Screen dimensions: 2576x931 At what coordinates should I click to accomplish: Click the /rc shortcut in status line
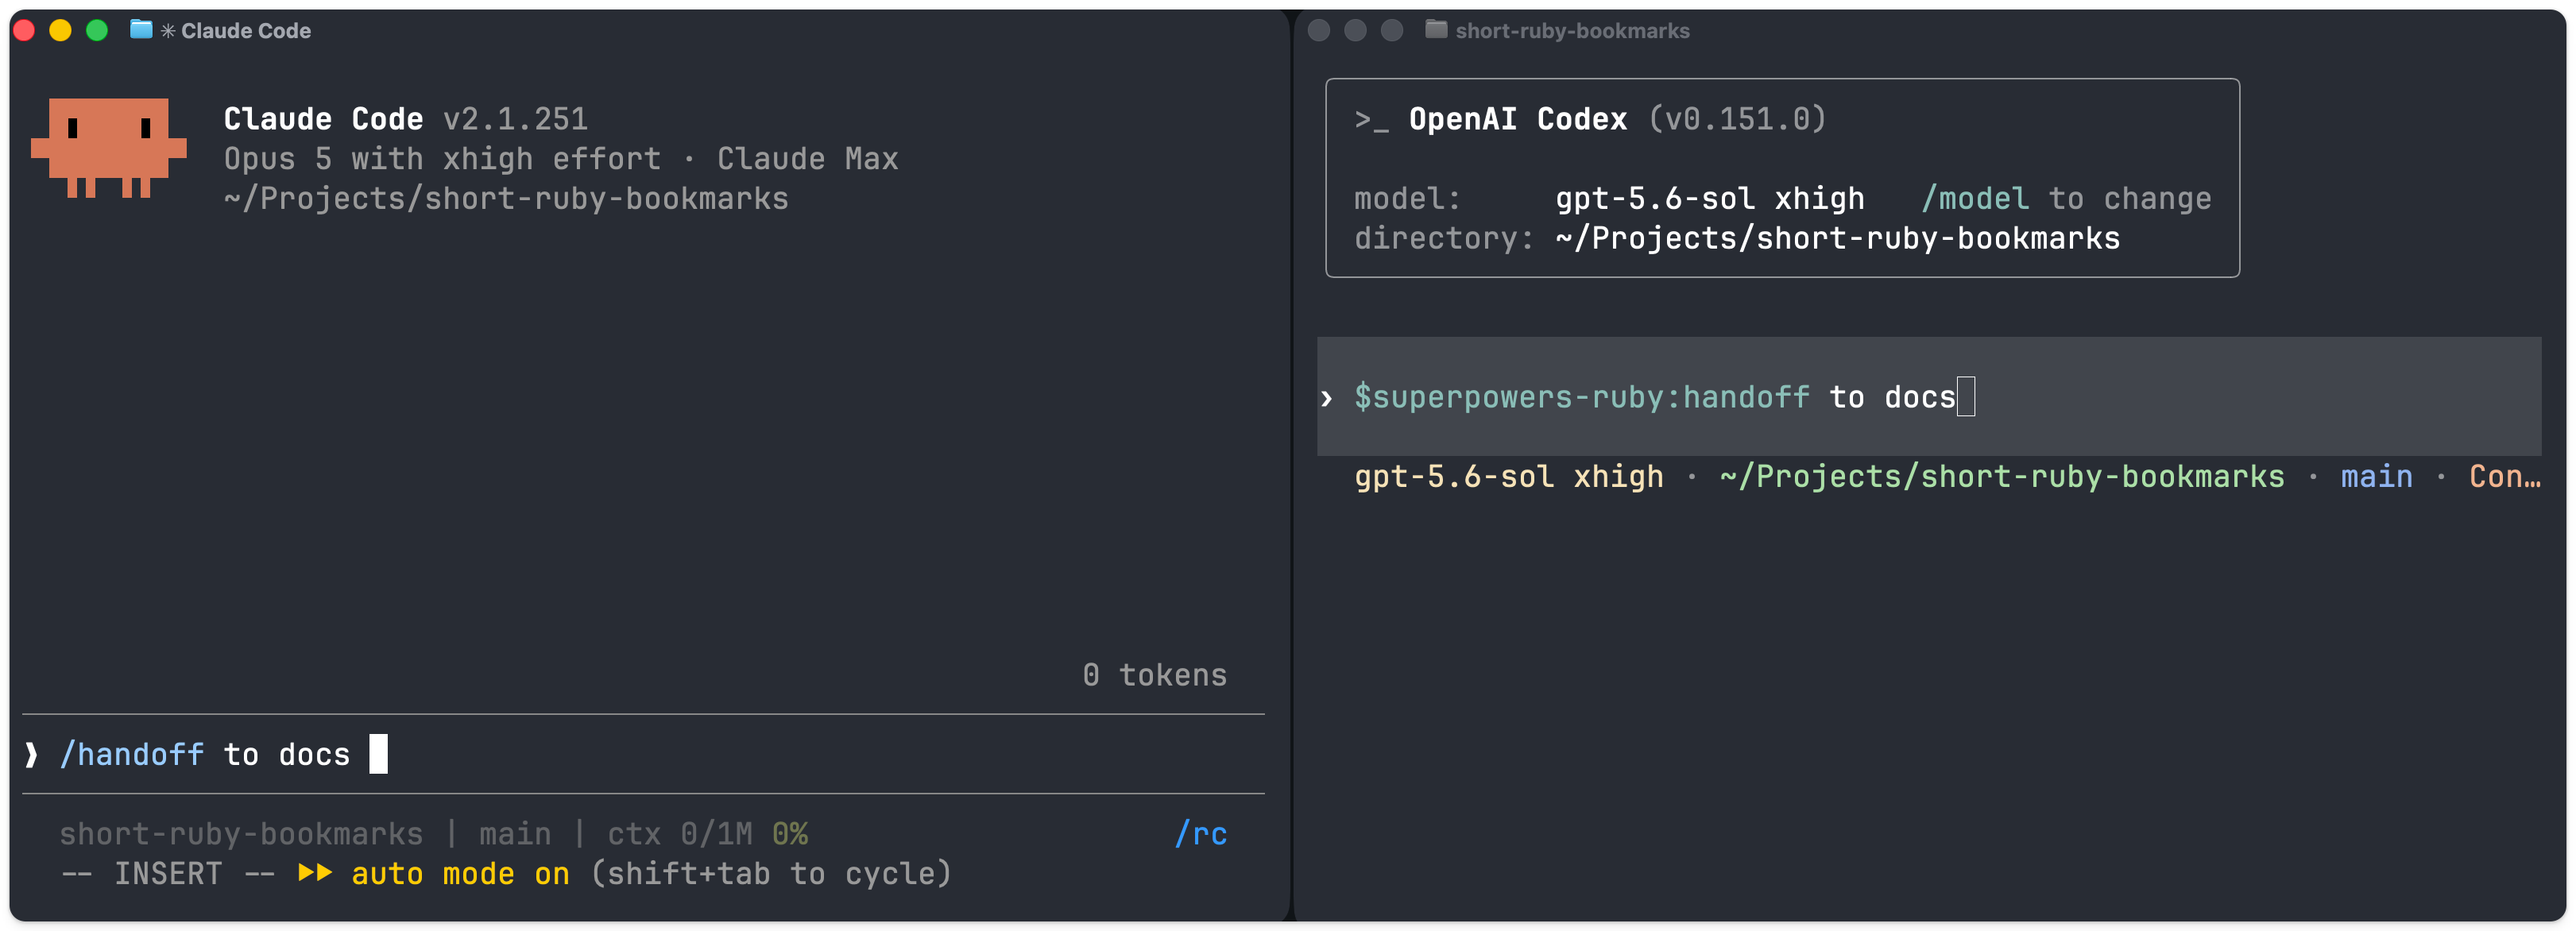click(1201, 834)
